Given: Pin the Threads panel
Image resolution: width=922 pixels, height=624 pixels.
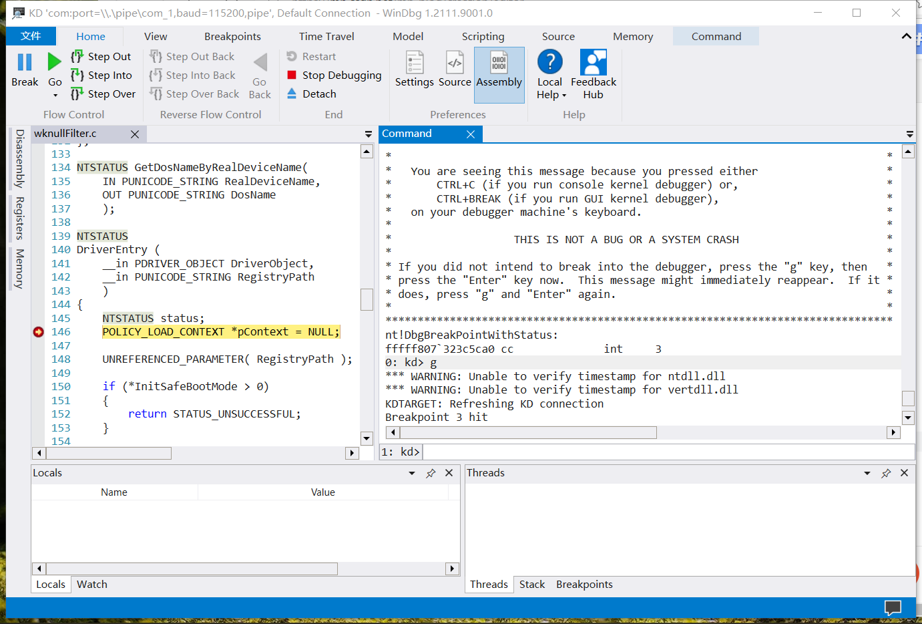Looking at the screenshot, I should point(886,473).
